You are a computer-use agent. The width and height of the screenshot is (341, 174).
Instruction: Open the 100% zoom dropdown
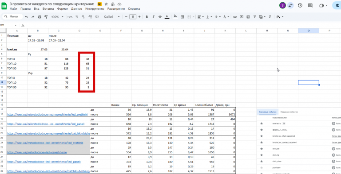tap(57, 17)
